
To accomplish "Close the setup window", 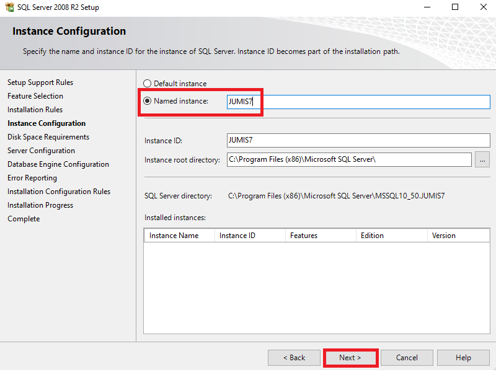I will [x=483, y=7].
